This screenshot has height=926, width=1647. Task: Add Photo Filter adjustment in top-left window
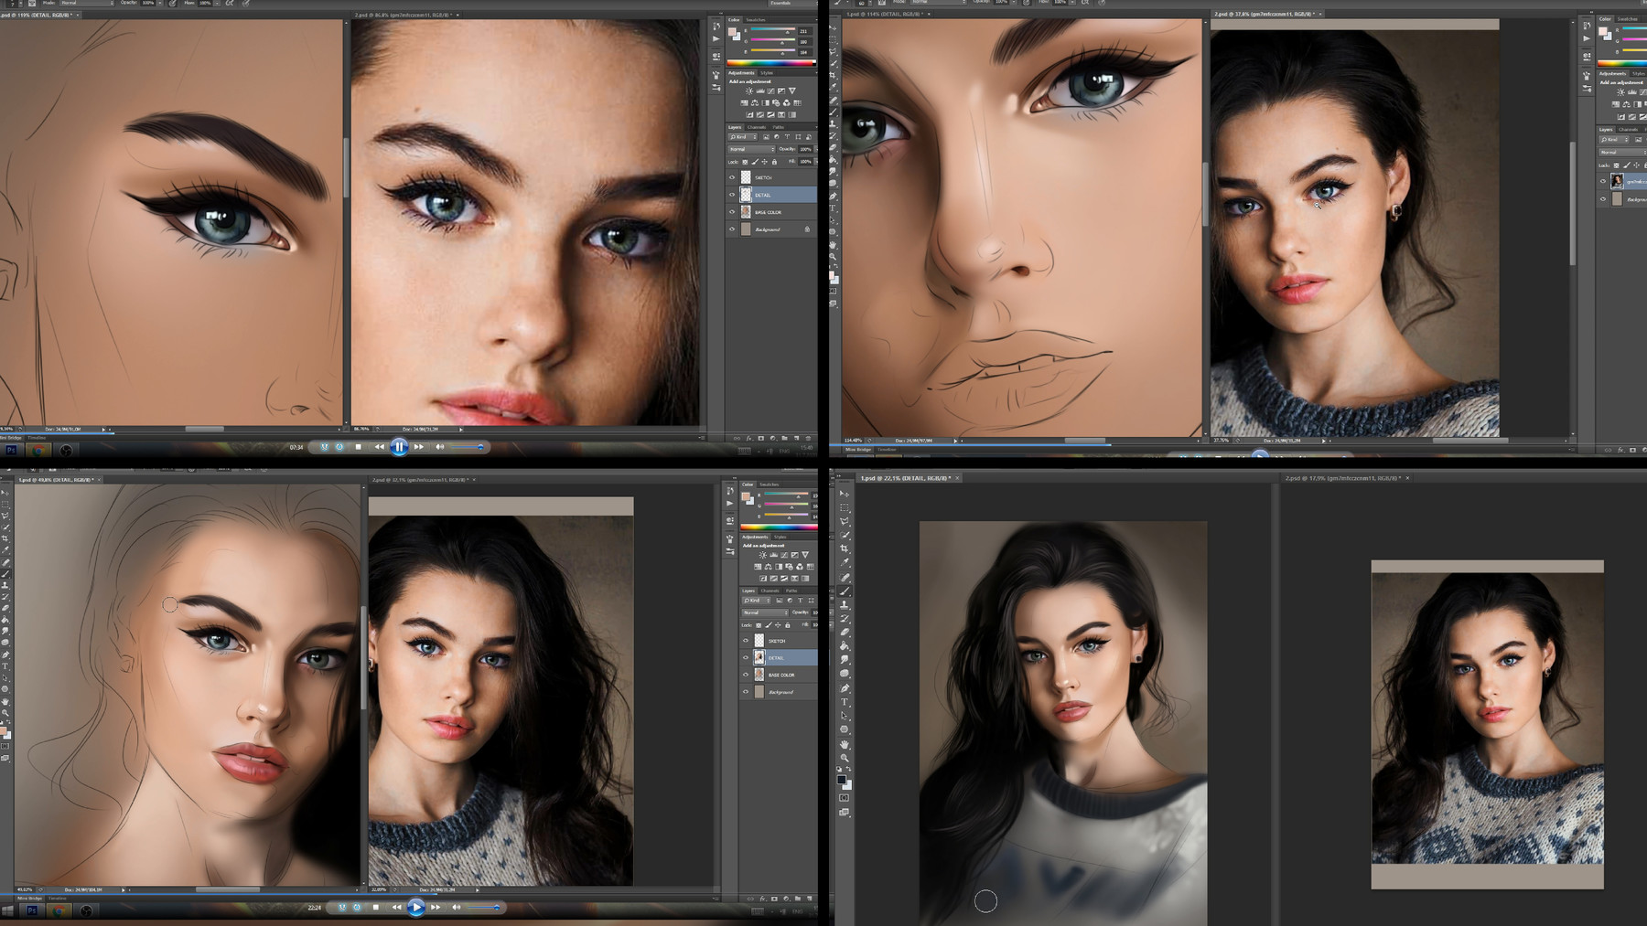pyautogui.click(x=776, y=103)
